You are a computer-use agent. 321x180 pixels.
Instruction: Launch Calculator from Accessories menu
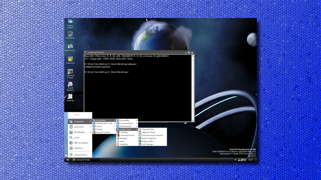(x=127, y=132)
